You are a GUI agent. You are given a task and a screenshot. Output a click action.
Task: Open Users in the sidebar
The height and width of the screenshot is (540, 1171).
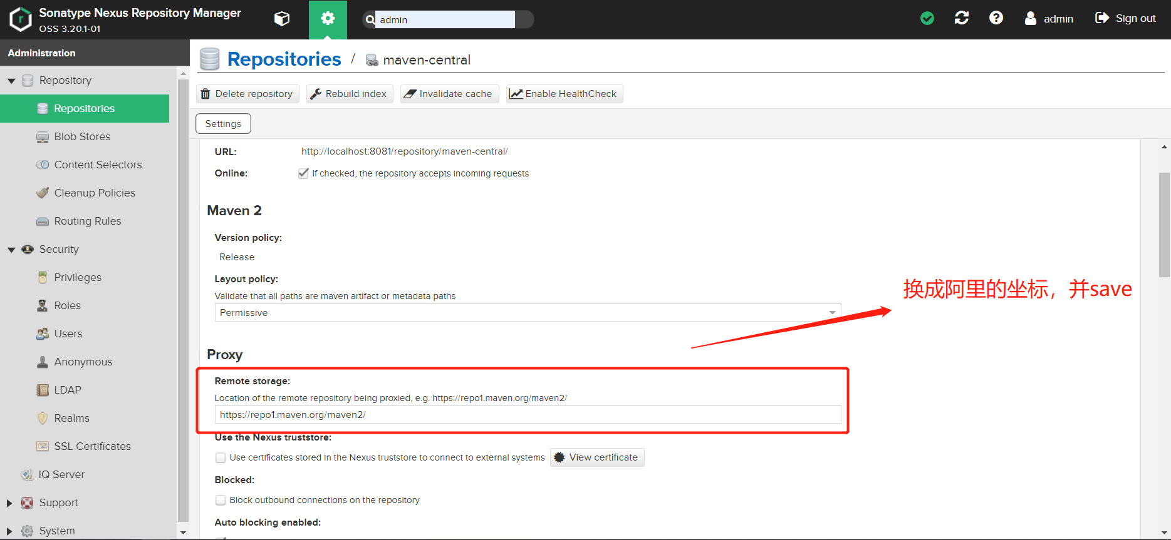tap(68, 334)
